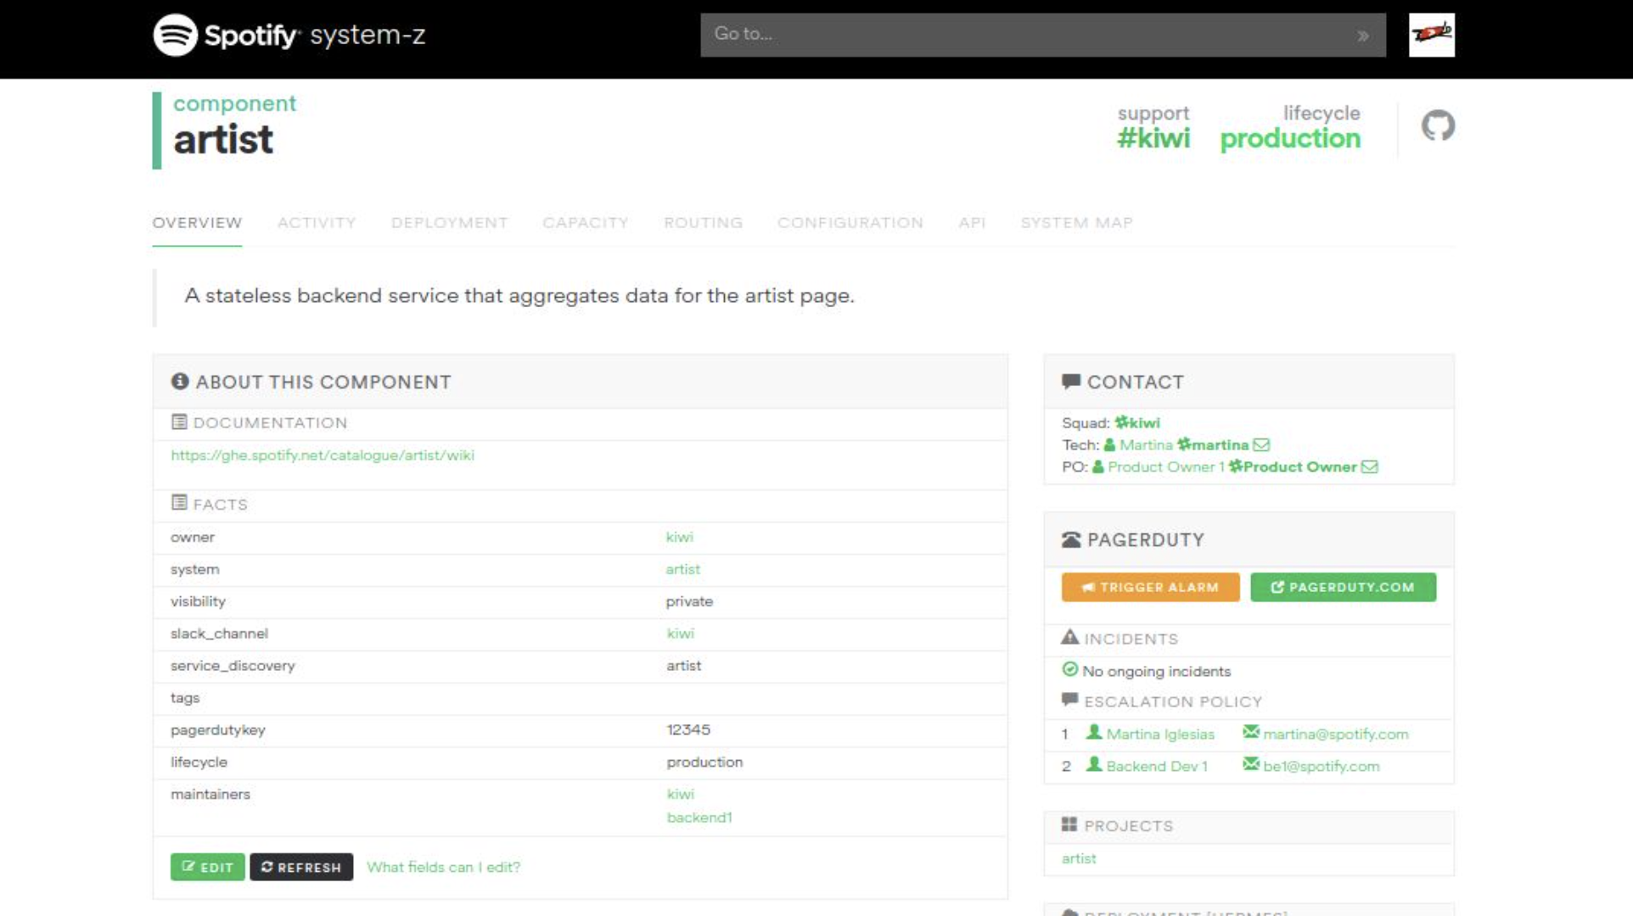The width and height of the screenshot is (1633, 916).
Task: Open the user avatar thumbnail
Action: (1431, 35)
